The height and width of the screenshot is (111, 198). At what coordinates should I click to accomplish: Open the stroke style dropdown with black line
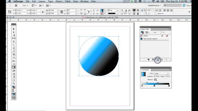[113, 14]
